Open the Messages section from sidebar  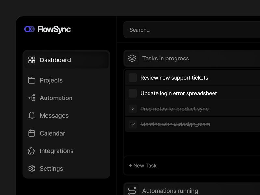(54, 115)
